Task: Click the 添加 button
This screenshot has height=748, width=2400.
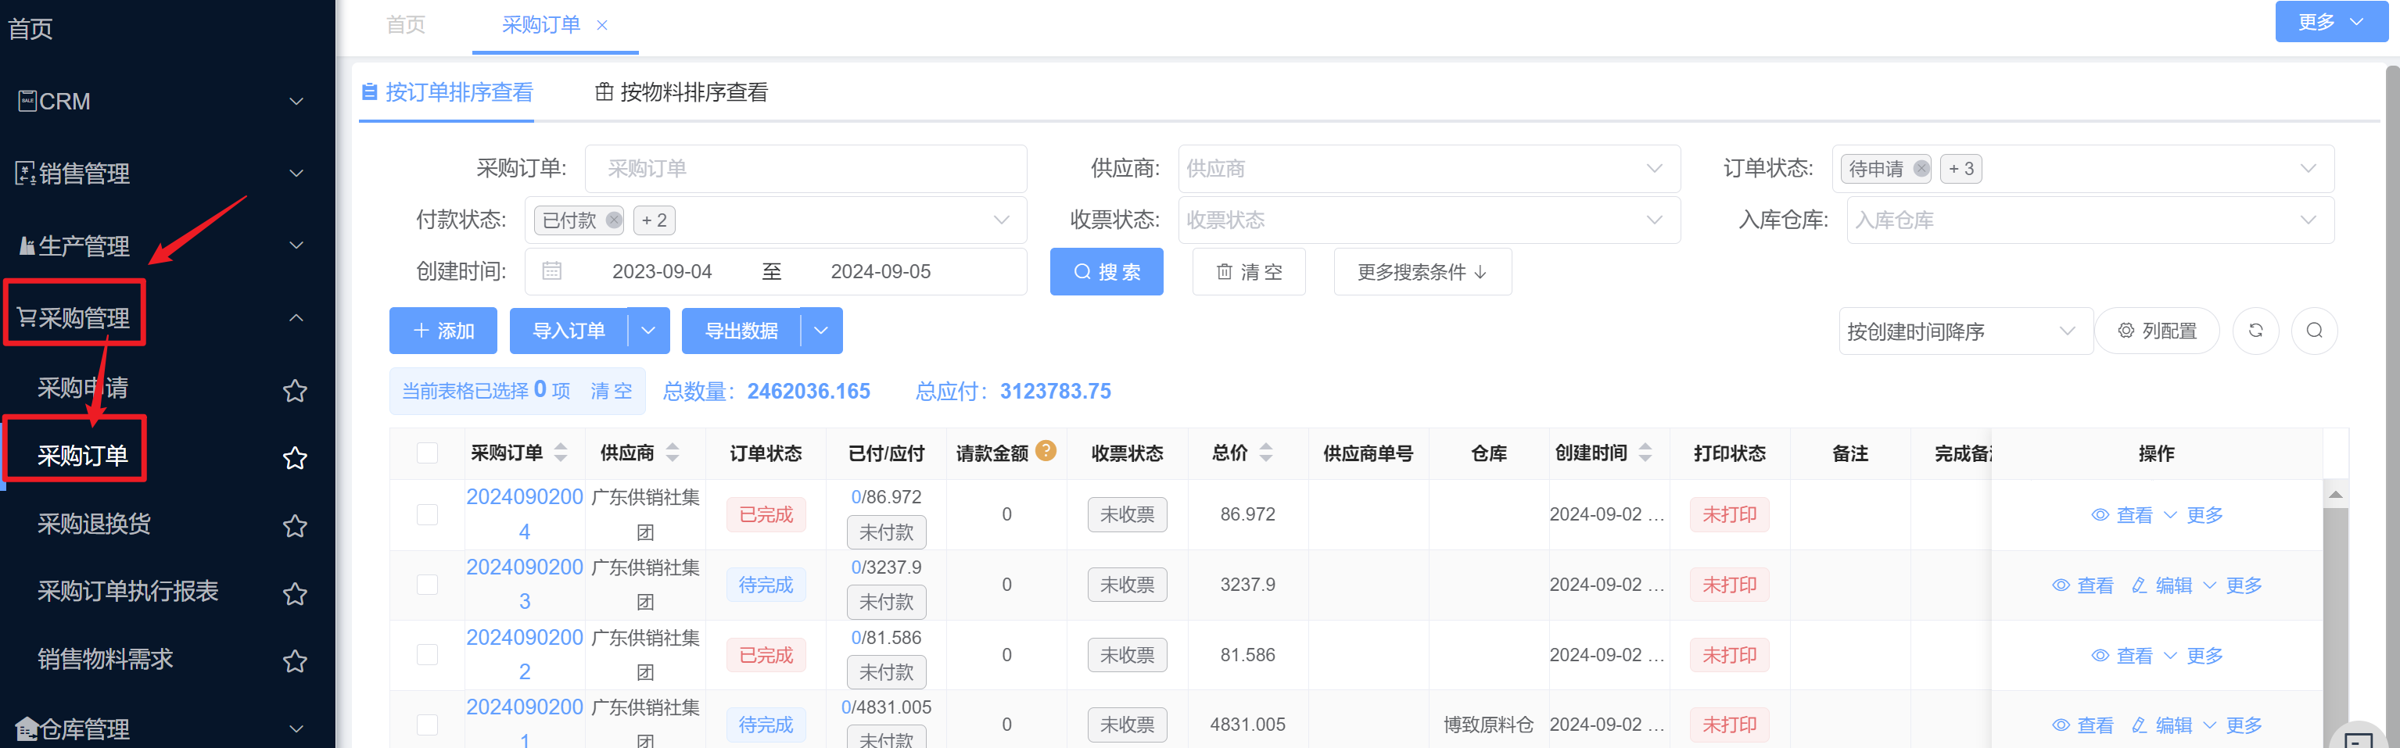Action: pyautogui.click(x=443, y=331)
